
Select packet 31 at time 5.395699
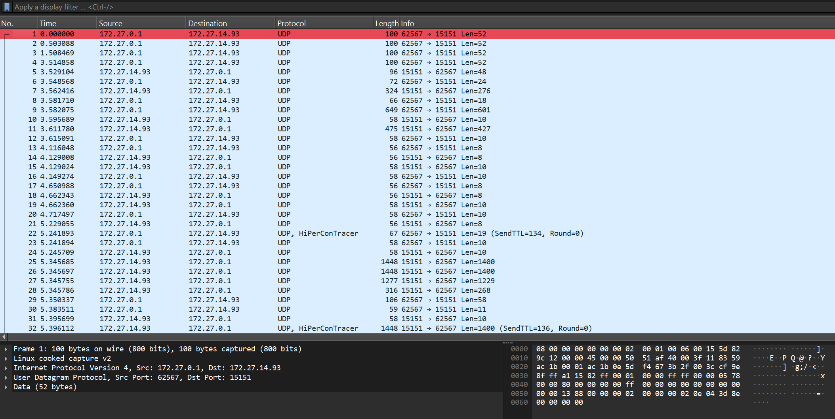click(417, 319)
